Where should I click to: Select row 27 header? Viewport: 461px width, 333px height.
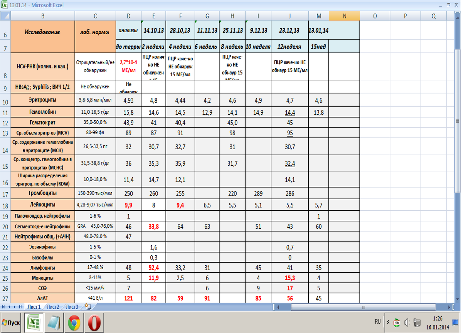pos(5,298)
